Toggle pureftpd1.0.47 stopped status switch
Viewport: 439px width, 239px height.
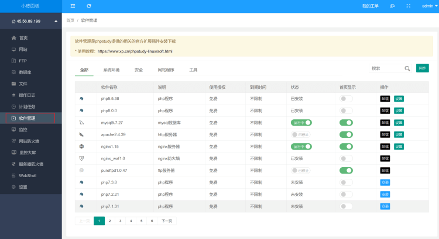point(301,170)
